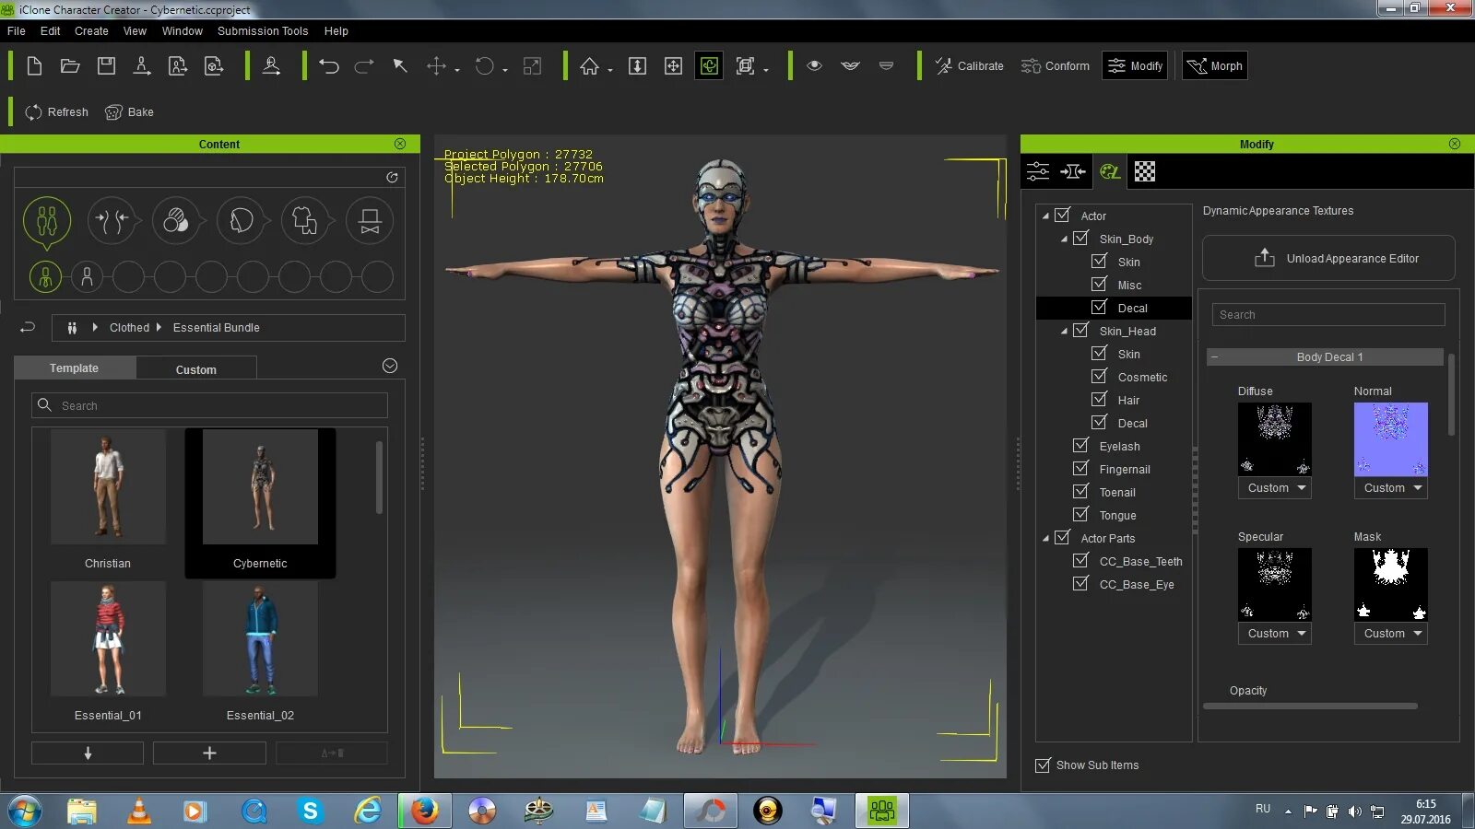The width and height of the screenshot is (1475, 829).
Task: Open the Calibrate tool
Action: point(969,66)
